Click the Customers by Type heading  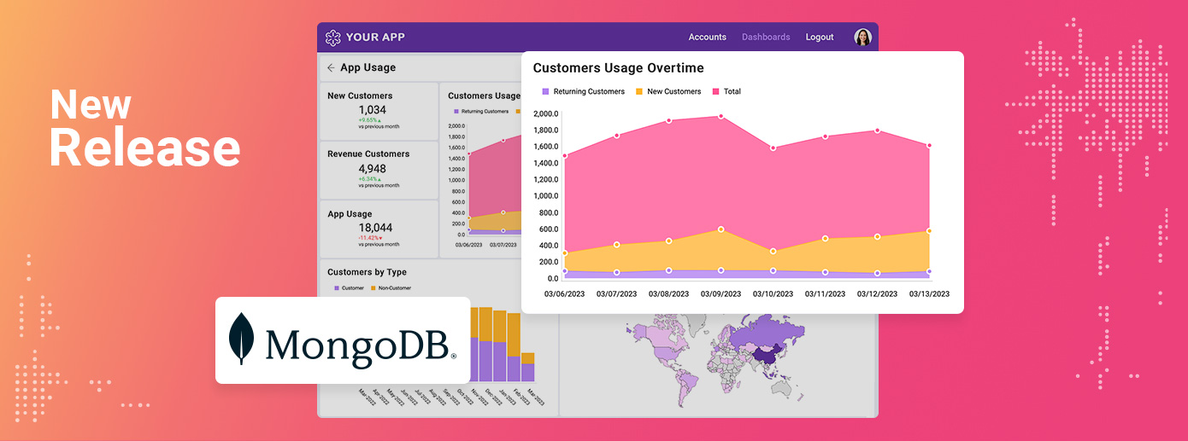point(367,272)
